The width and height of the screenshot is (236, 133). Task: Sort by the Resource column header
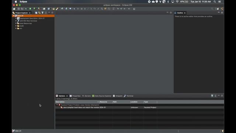tap(106, 102)
